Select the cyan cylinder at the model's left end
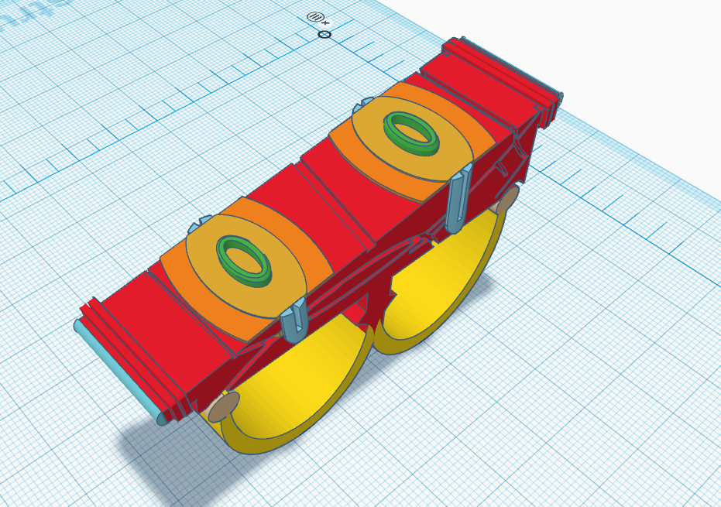Viewport: 721px width, 507px height. (115, 372)
